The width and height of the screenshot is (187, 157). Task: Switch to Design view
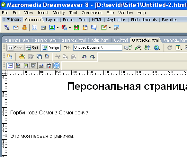(x=50, y=48)
